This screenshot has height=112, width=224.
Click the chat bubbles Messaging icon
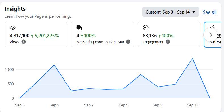(79, 28)
